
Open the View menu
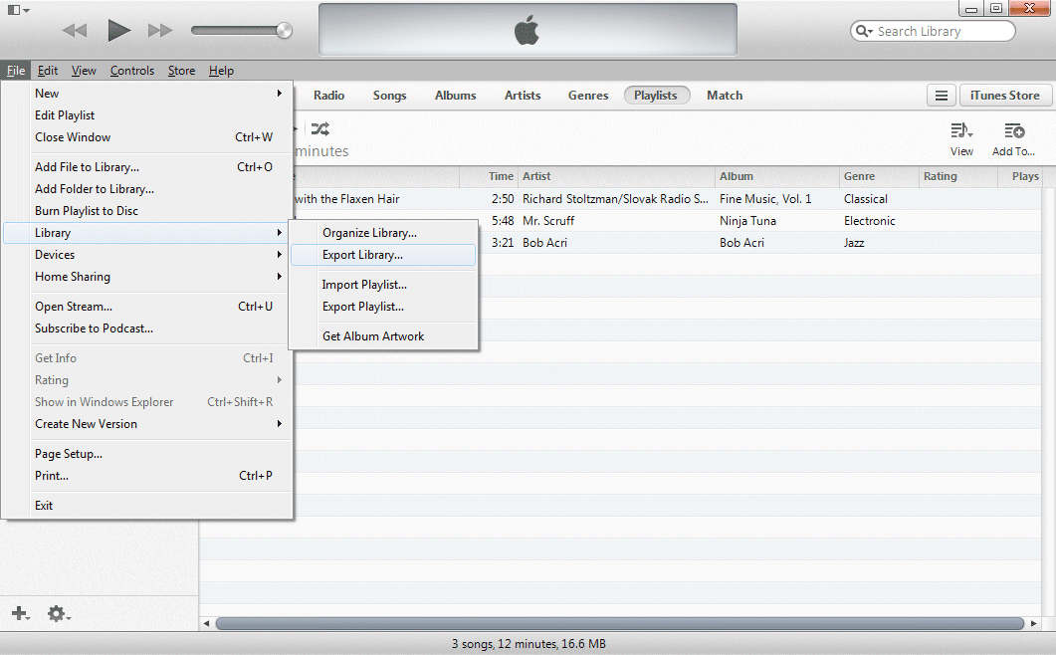(84, 70)
